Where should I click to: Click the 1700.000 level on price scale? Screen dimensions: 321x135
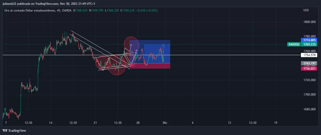(309, 95)
